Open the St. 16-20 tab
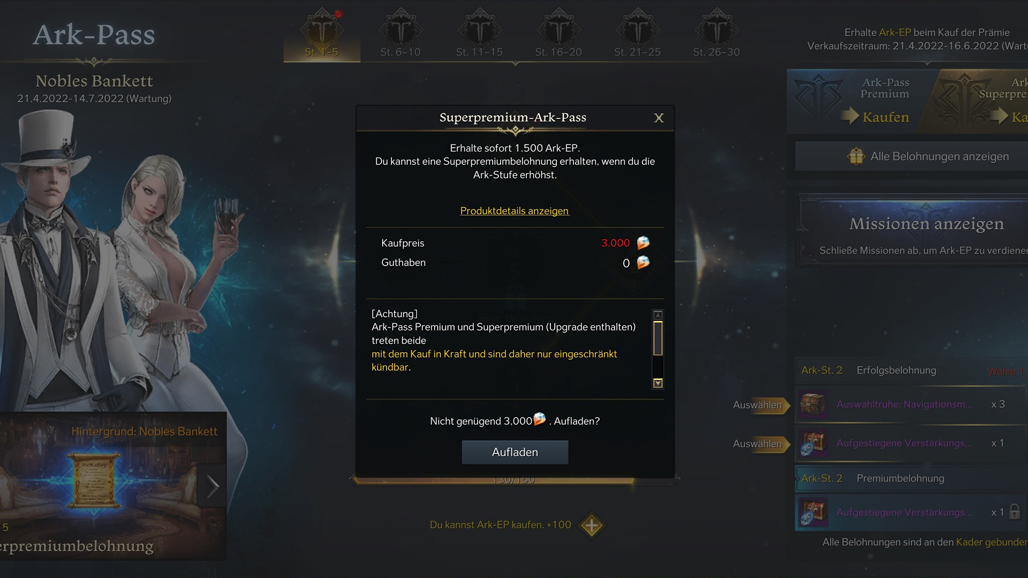The height and width of the screenshot is (578, 1028). [x=558, y=33]
